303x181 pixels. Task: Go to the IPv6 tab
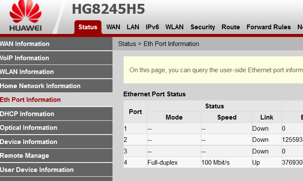click(152, 27)
